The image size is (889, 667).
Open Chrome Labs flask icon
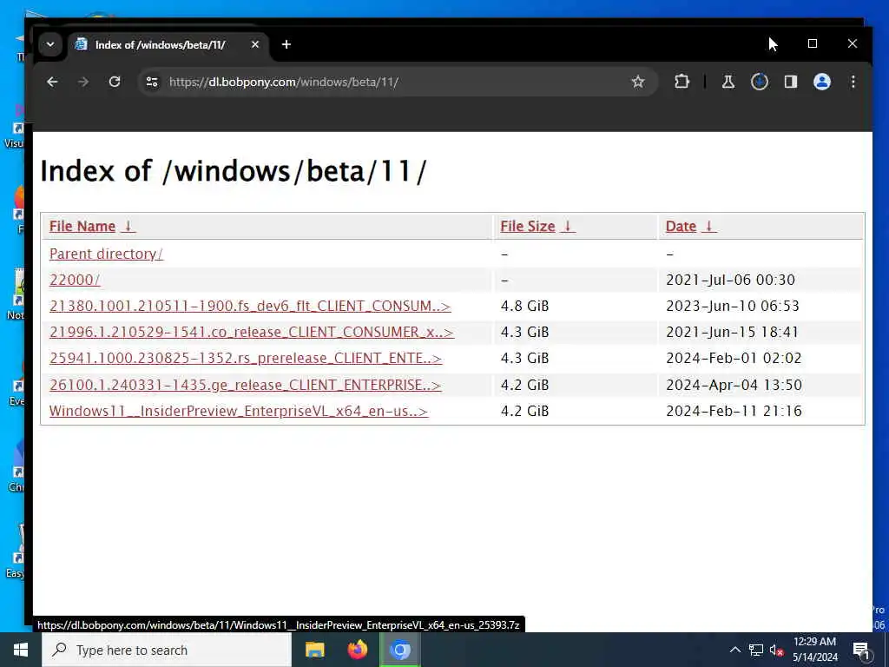pyautogui.click(x=728, y=83)
